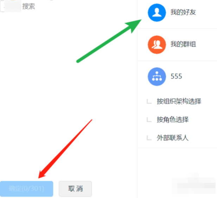Click the red arrow pointing to 确定

[65, 149]
